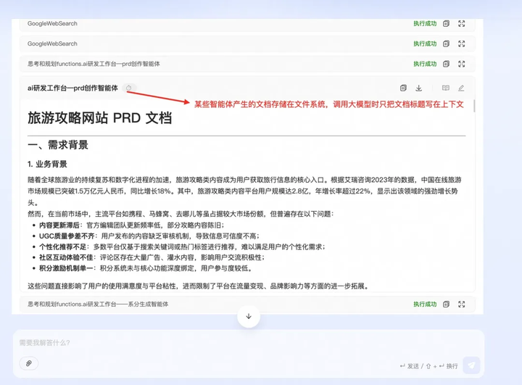
Task: Click the timer icon beside ai研发工作台—prd创作智能体
Action: pos(129,88)
